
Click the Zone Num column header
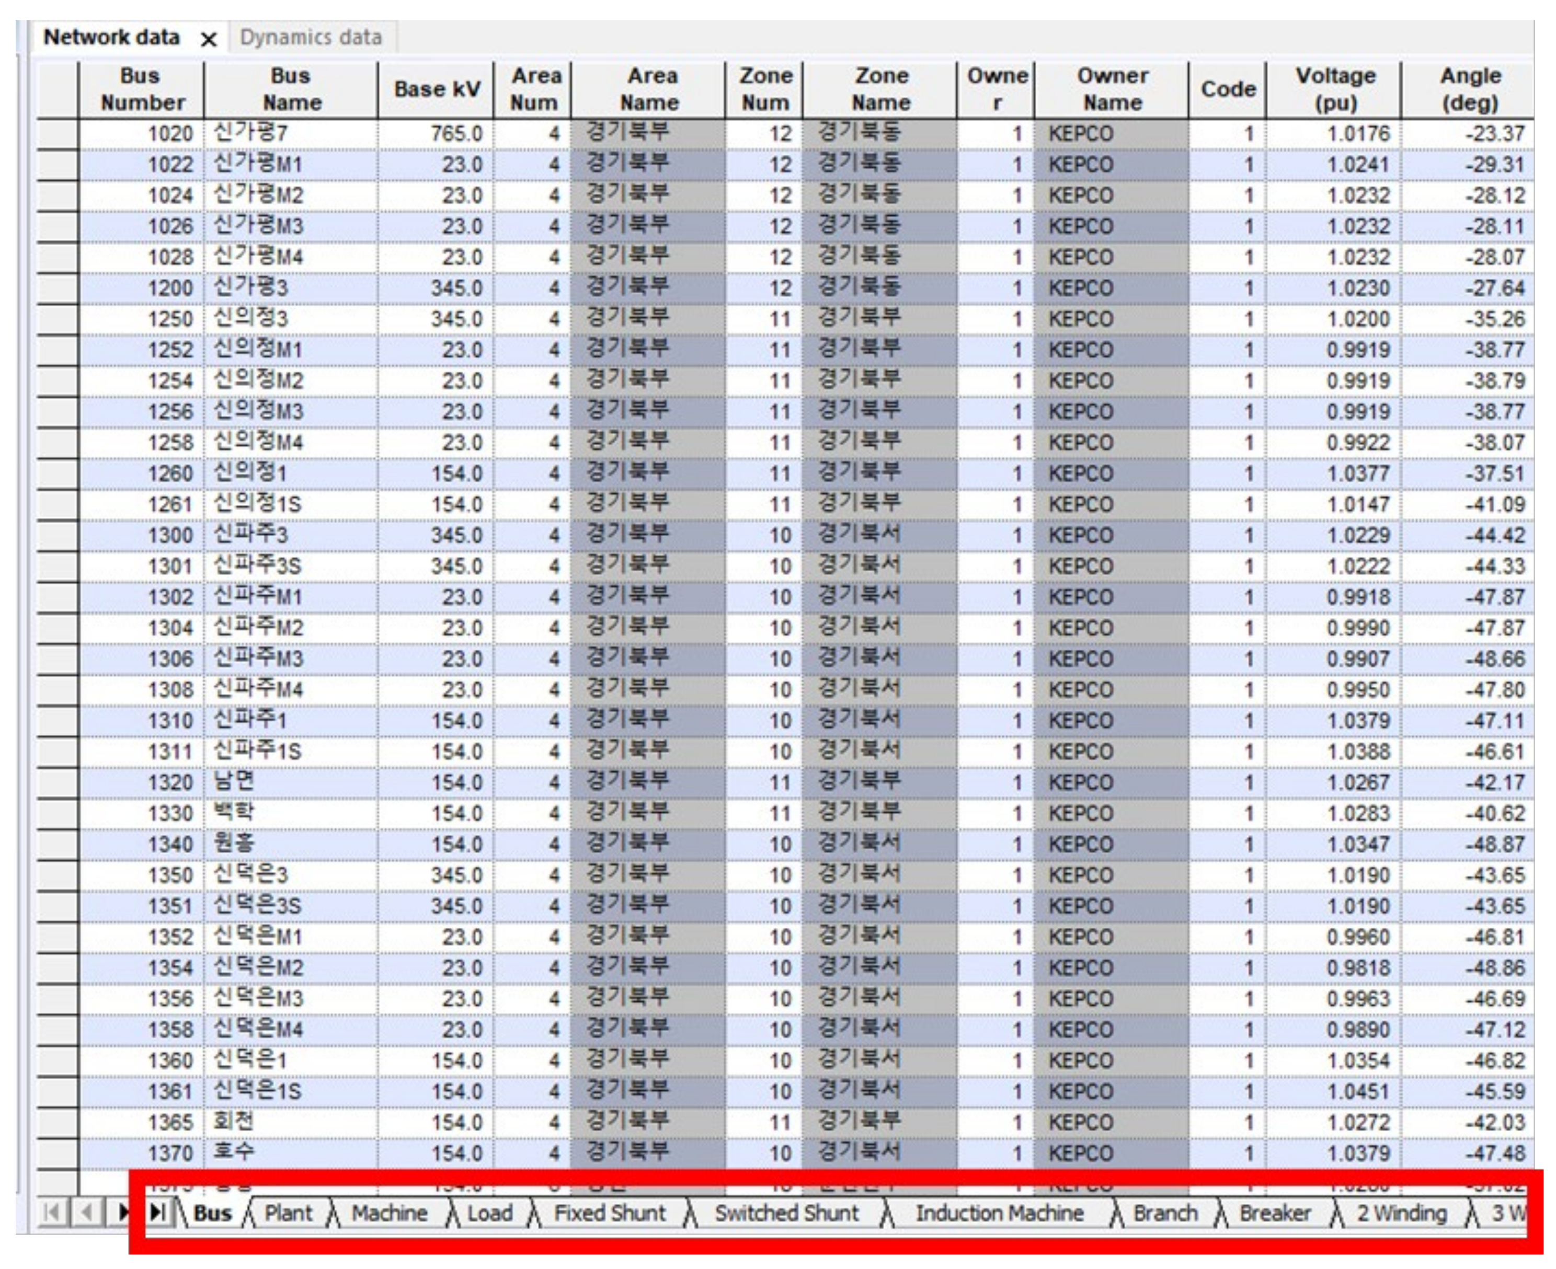(x=765, y=89)
